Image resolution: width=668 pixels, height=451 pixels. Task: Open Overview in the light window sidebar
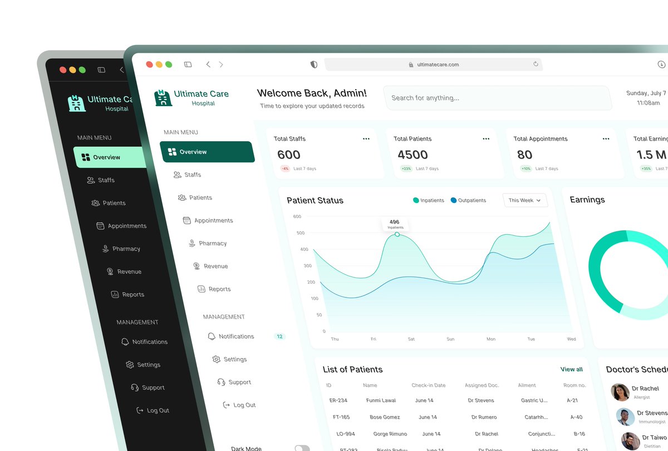tap(207, 152)
